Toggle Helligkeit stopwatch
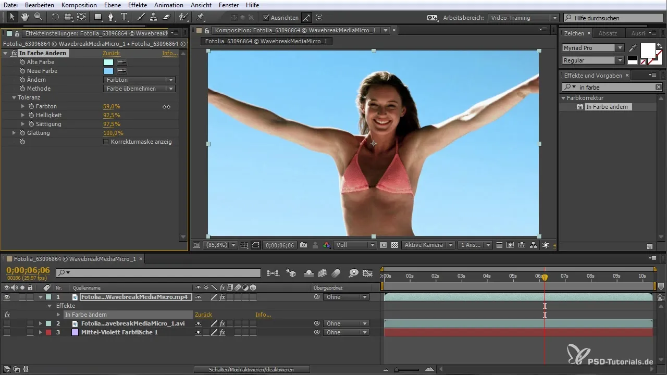This screenshot has width=667, height=375. pyautogui.click(x=31, y=115)
